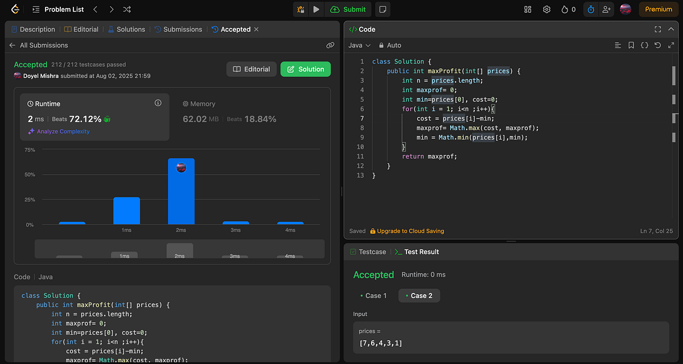Pick a random problem with the shuffle icon
683x364 pixels.
point(126,9)
